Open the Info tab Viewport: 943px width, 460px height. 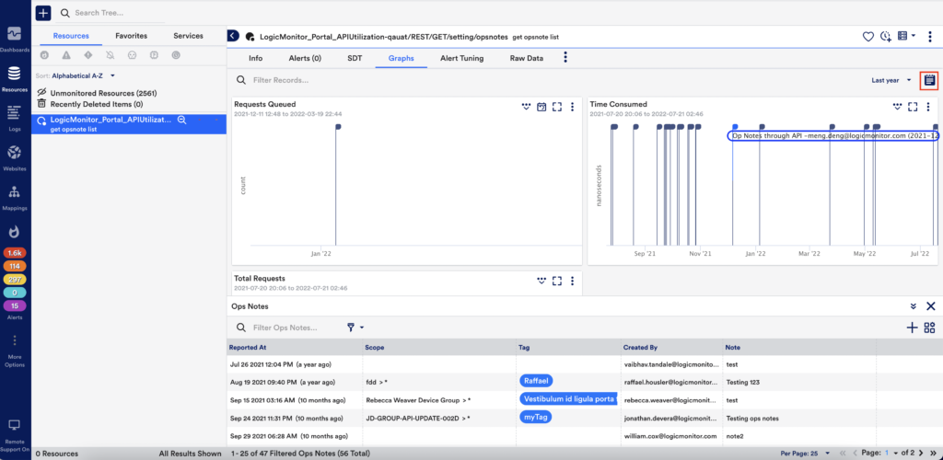[256, 58]
